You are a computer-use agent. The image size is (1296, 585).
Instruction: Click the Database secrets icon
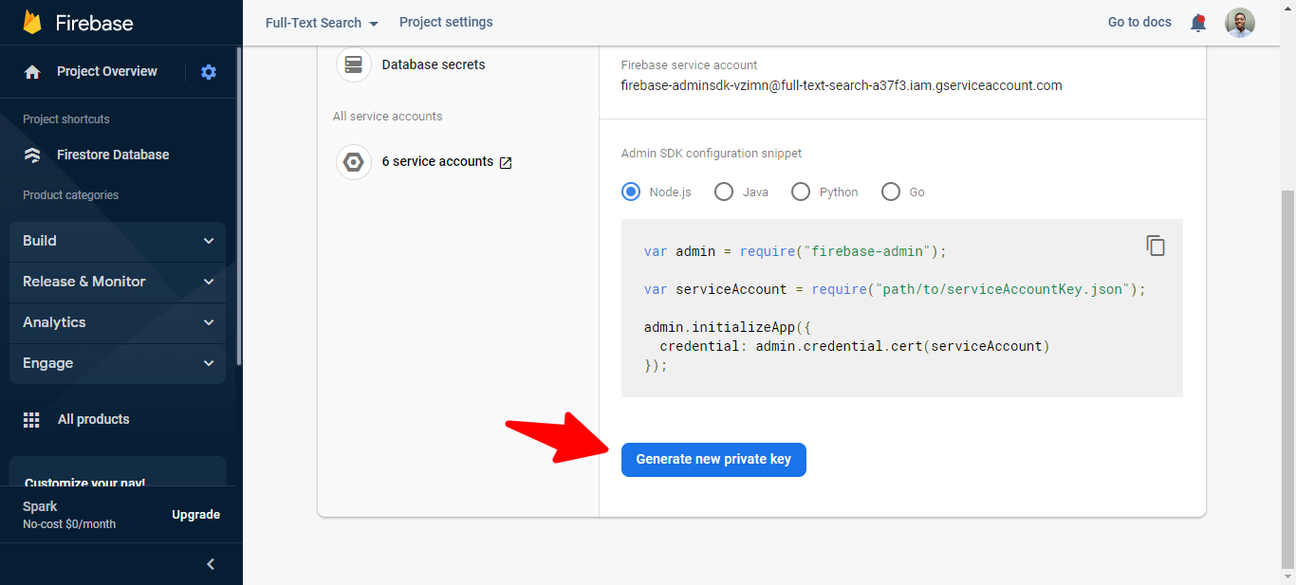(x=354, y=64)
